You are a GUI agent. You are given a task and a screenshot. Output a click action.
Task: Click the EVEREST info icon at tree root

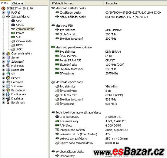pyautogui.click(x=3, y=8)
